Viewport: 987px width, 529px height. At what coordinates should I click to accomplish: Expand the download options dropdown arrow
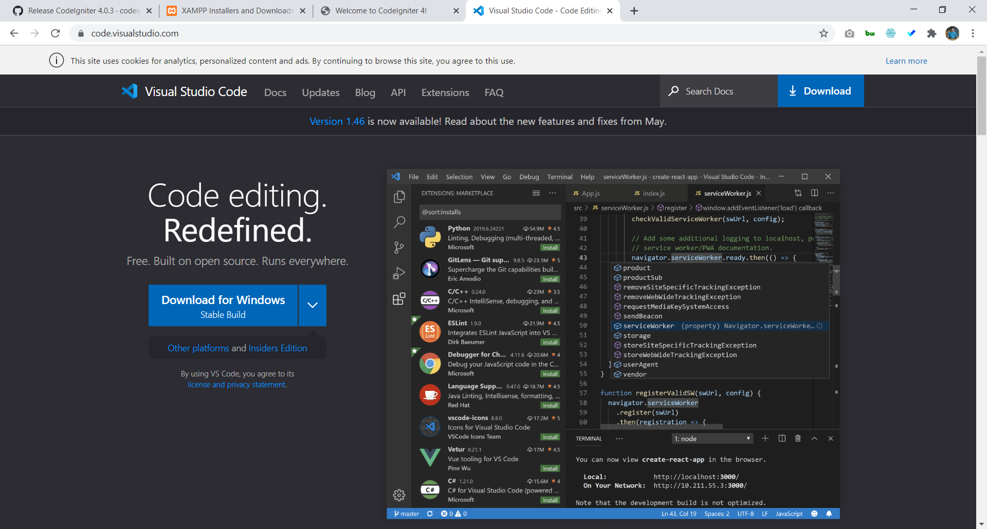click(x=313, y=305)
